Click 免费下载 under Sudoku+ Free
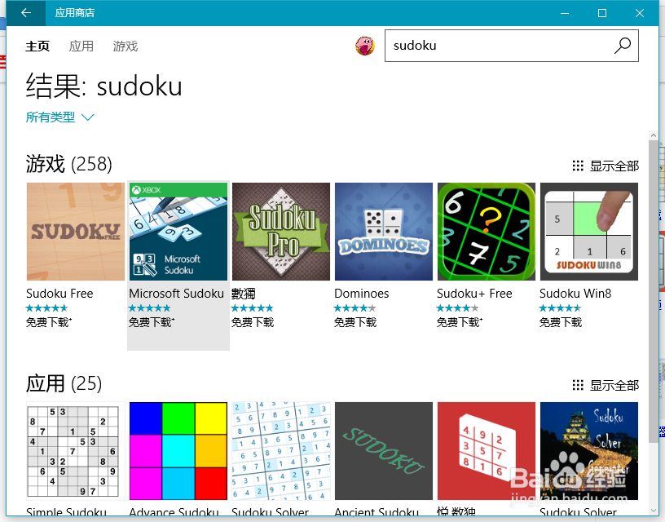Viewport: 665px width, 522px height. click(x=460, y=322)
